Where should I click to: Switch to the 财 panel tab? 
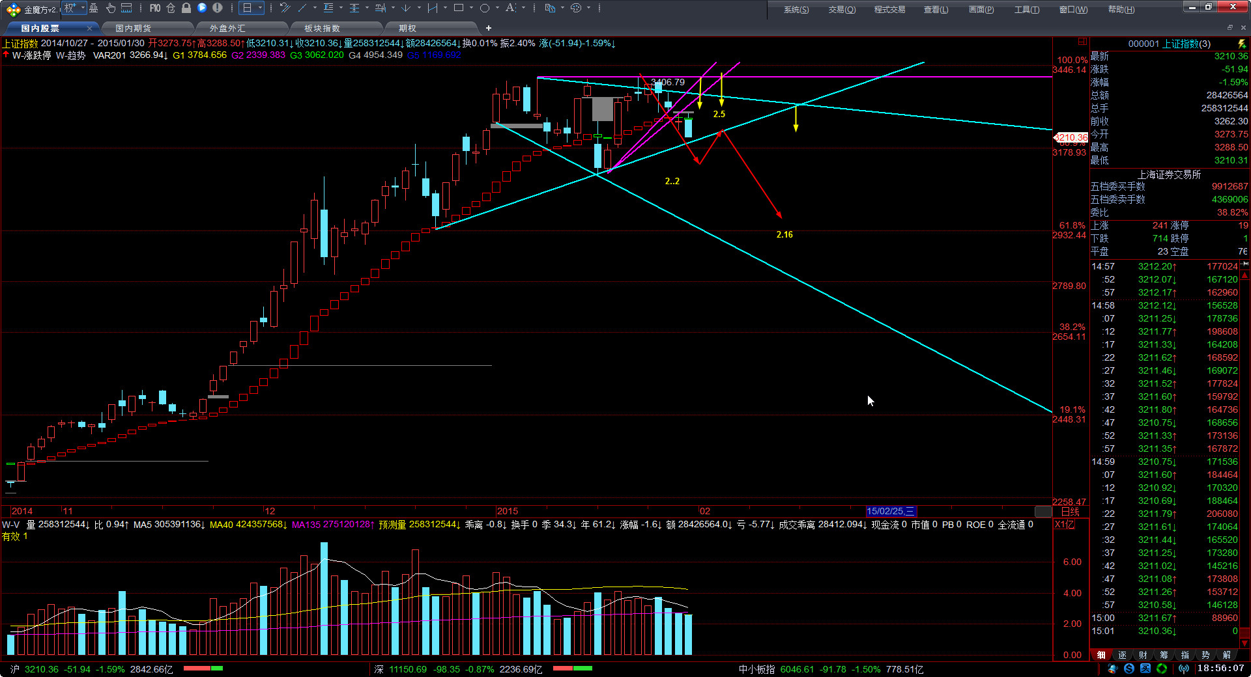click(x=1143, y=655)
